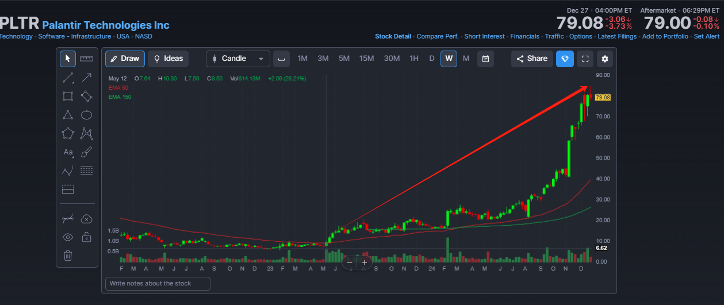Zoom out with the minus control
724x305 pixels.
tap(350, 262)
